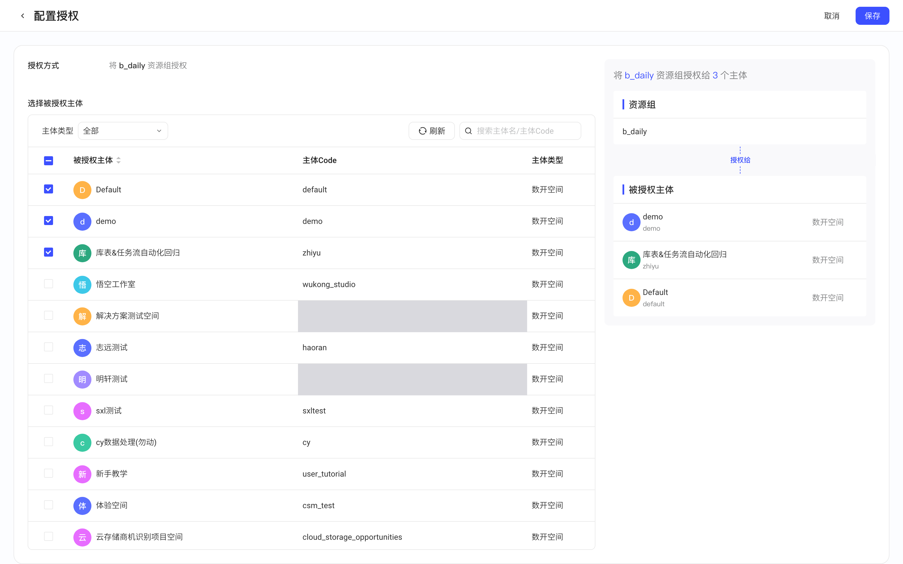The height and width of the screenshot is (564, 903).
Task: Click the green 库 avatar in table row
Action: (x=82, y=253)
